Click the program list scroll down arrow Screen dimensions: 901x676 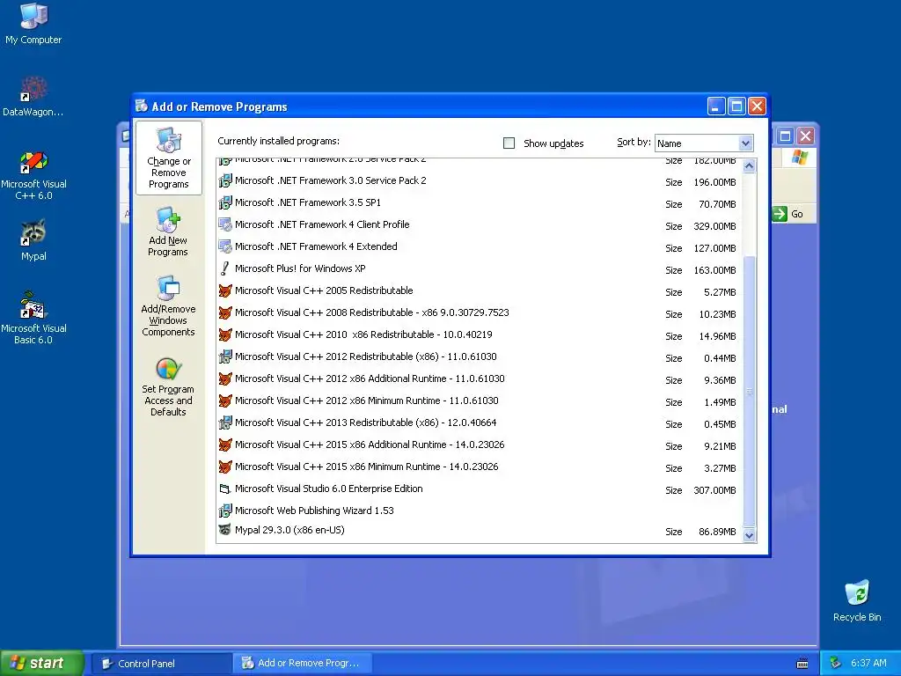coord(749,535)
